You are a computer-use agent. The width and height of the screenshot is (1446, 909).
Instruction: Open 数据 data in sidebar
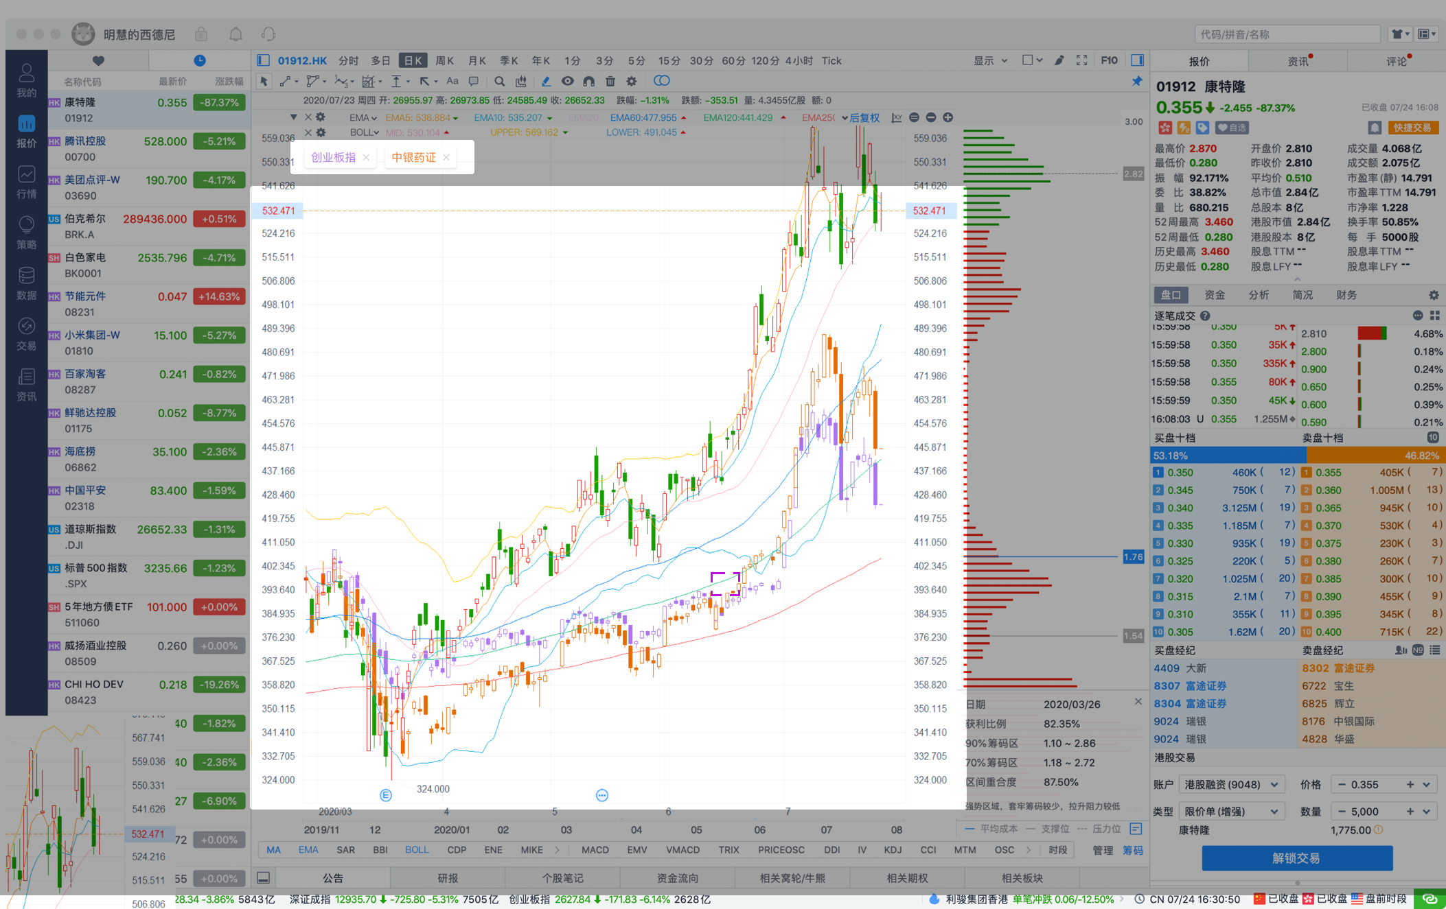pyautogui.click(x=26, y=283)
